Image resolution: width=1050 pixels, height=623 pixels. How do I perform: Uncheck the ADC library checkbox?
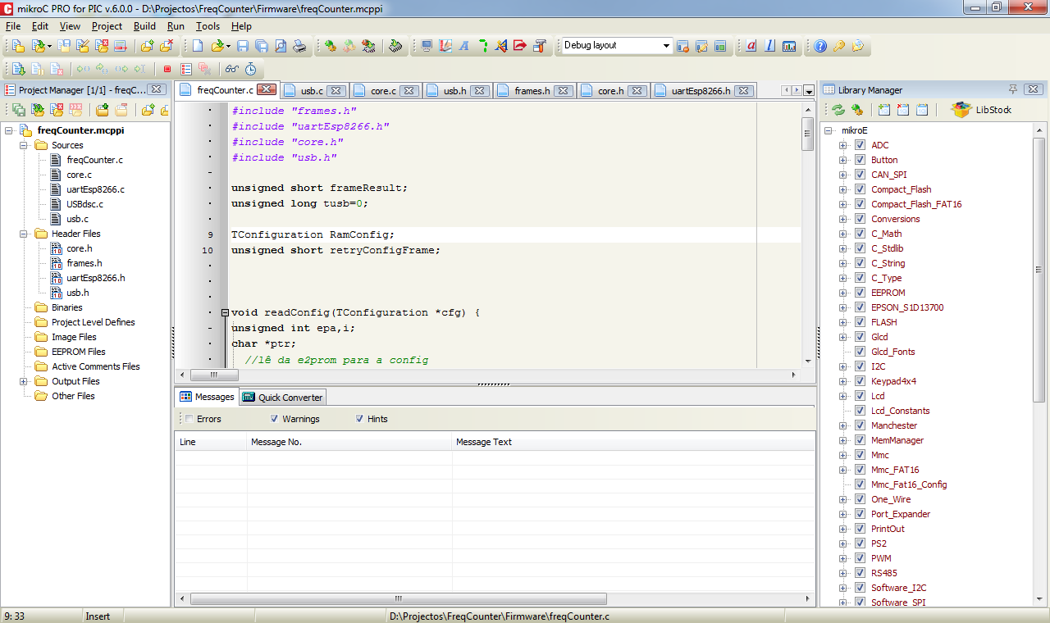[860, 145]
